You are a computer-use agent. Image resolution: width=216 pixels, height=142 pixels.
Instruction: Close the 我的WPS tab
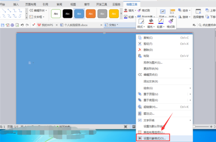click(57, 25)
